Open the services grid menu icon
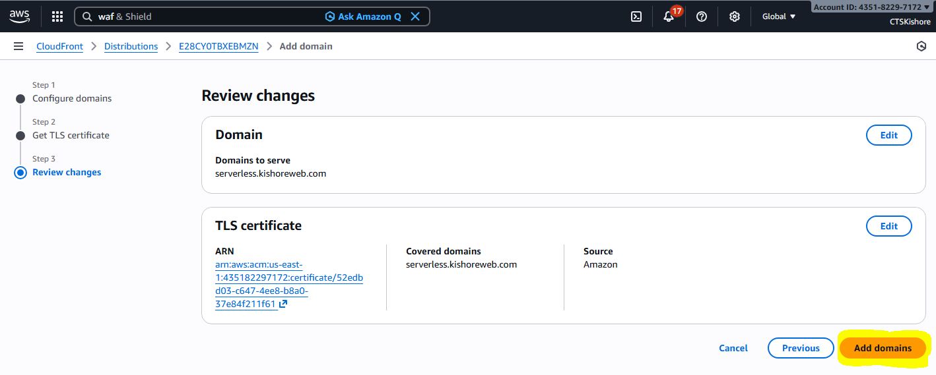The height and width of the screenshot is (375, 936). [x=57, y=16]
